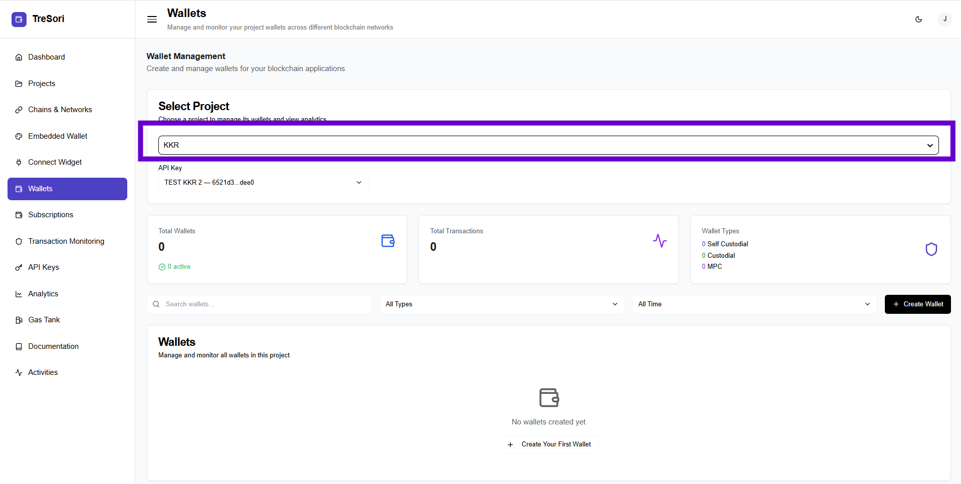The height and width of the screenshot is (484, 961).
Task: Navigate to Gas Tank page
Action: point(44,320)
